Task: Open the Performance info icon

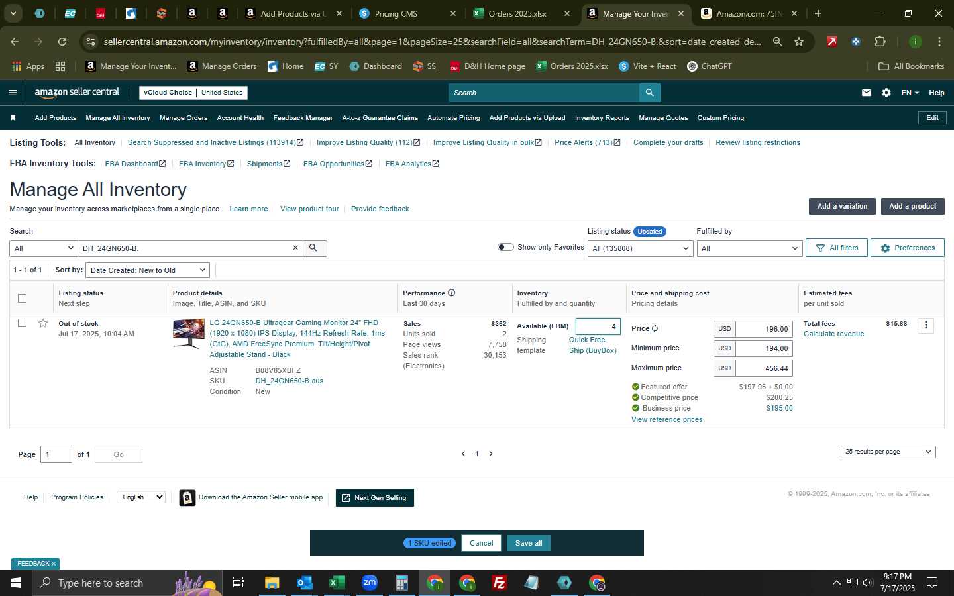Action: point(451,293)
